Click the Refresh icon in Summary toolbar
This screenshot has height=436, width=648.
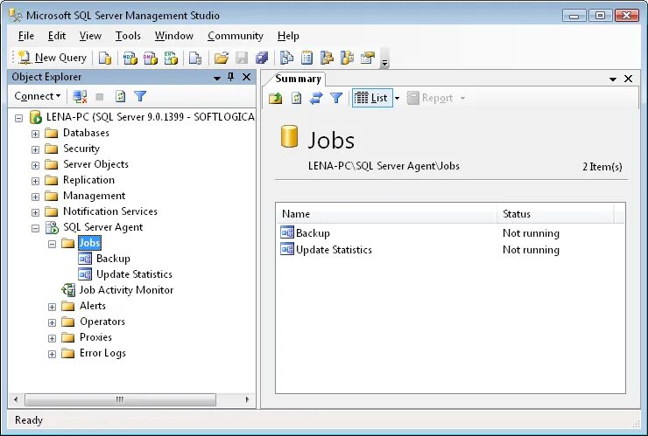coord(296,98)
